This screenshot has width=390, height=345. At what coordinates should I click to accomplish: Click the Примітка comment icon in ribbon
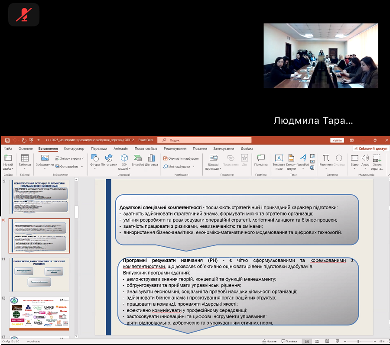pyautogui.click(x=261, y=161)
